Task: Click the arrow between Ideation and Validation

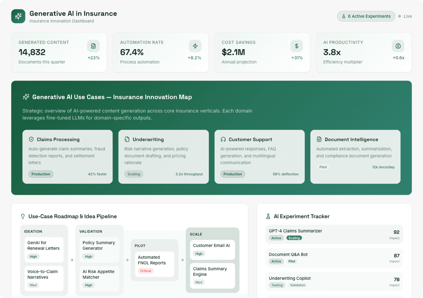Action: tap(72, 260)
